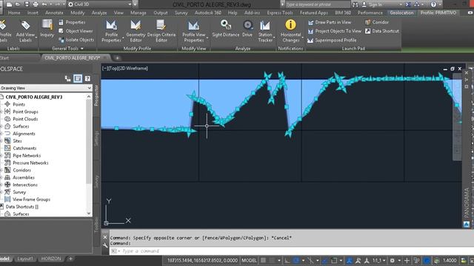This screenshot has width=474, height=266.
Task: Select the Pipe Networks node
Action: pos(27,156)
